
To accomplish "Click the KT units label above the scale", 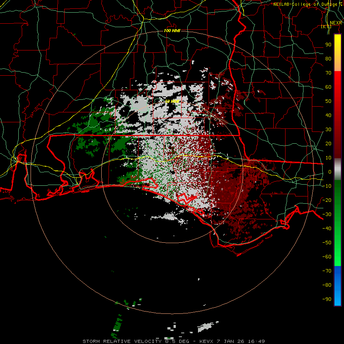I will [x=326, y=26].
